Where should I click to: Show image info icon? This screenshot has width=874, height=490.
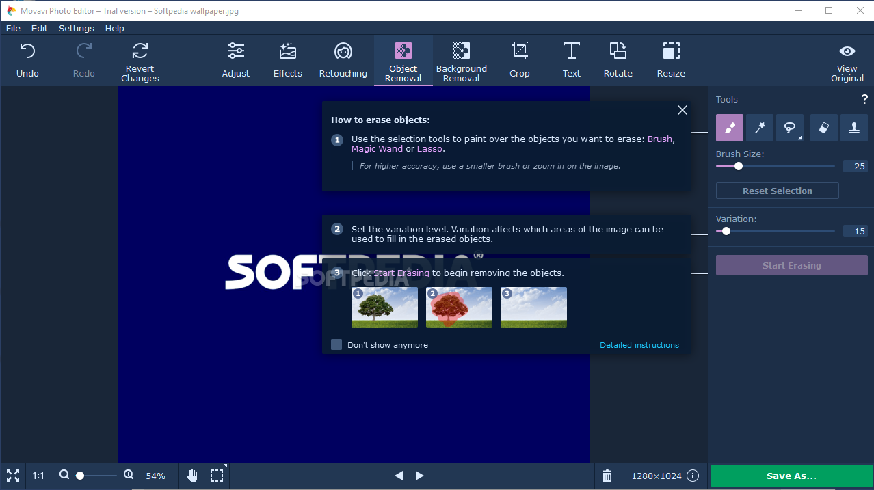pyautogui.click(x=693, y=476)
